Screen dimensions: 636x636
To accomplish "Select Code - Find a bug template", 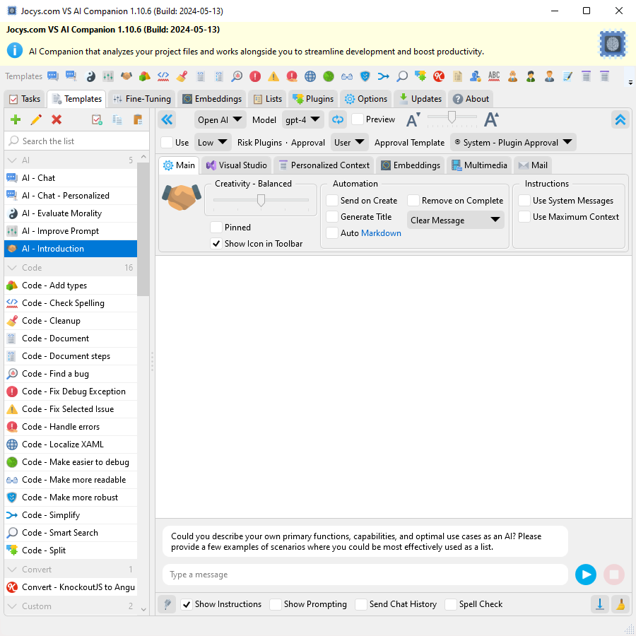I will point(71,374).
